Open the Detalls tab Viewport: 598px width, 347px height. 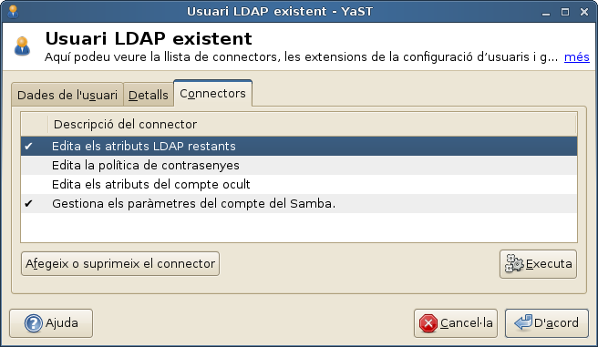coord(149,95)
